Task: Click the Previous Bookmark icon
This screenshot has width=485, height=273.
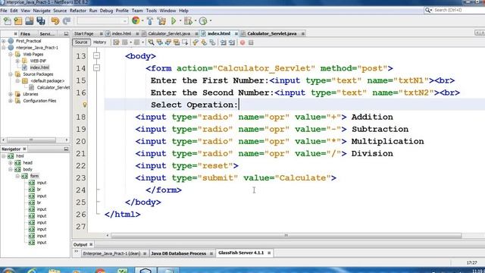Action: pyautogui.click(x=196, y=42)
